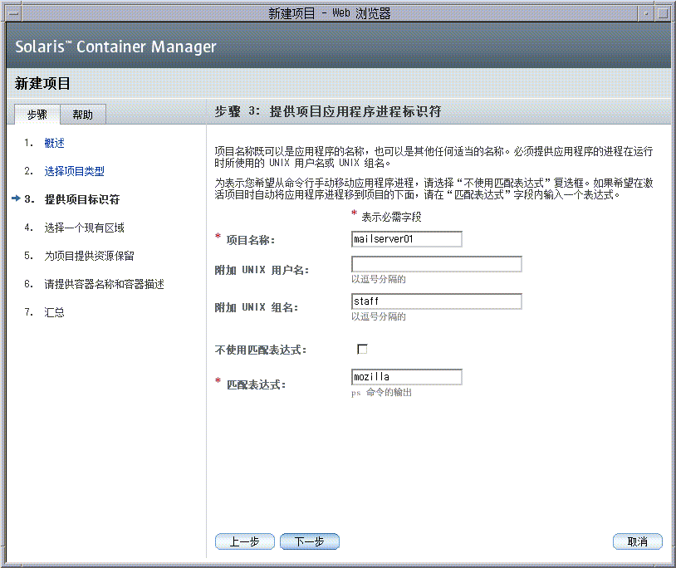This screenshot has height=568, width=676.
Task: Click step 4 选择一个现有区域 text
Action: tap(84, 228)
